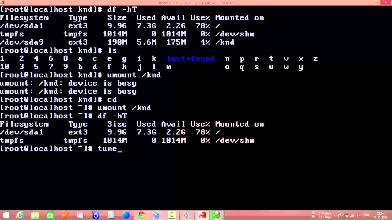This screenshot has height=220, width=392.
Task: Open network signal tray icon
Action: coord(352,215)
